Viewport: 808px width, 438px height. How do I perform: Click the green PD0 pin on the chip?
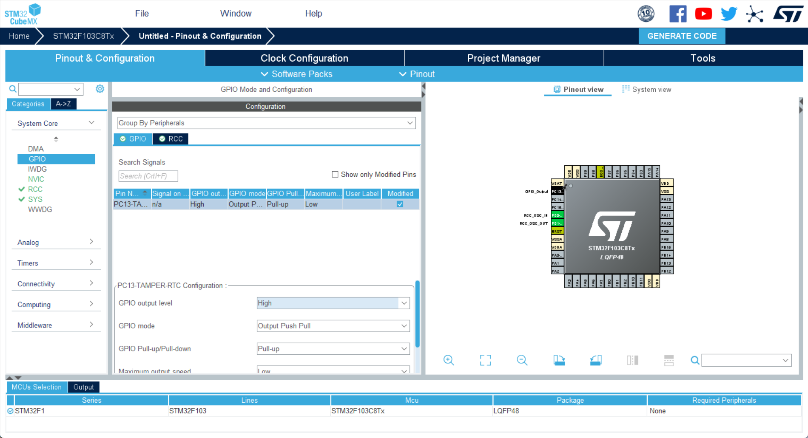pos(558,215)
